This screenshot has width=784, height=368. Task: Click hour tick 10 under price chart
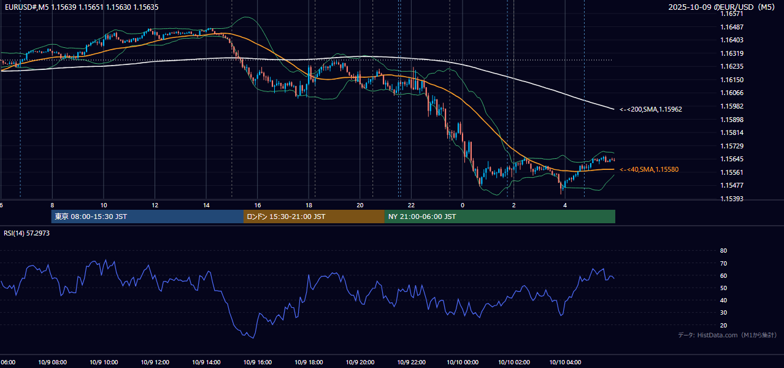pos(104,205)
